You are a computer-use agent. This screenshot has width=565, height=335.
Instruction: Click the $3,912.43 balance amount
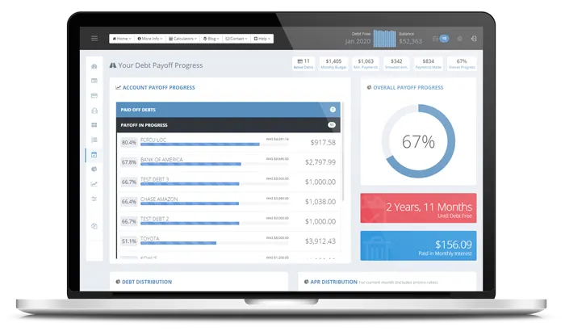tap(320, 241)
